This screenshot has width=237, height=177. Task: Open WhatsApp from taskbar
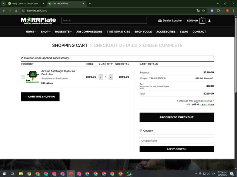(129, 174)
